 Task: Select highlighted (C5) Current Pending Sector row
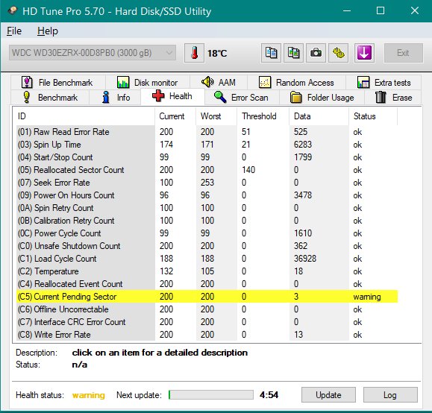tap(207, 297)
